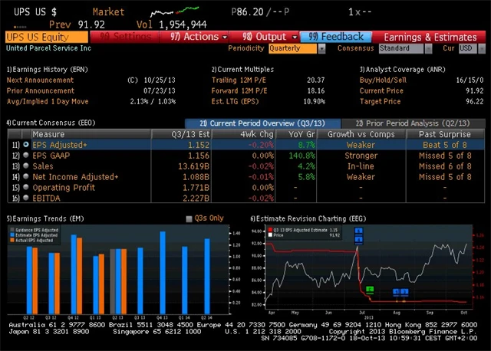This screenshot has height=351, width=491.
Task: Expand the Consensus Standard dropdown
Action: point(404,48)
